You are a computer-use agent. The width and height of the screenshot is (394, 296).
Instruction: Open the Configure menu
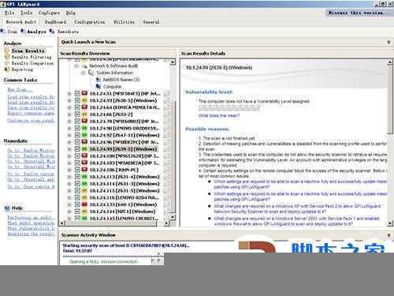pyautogui.click(x=49, y=13)
